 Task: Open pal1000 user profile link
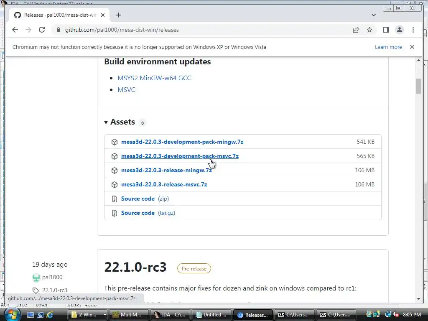(x=52, y=278)
